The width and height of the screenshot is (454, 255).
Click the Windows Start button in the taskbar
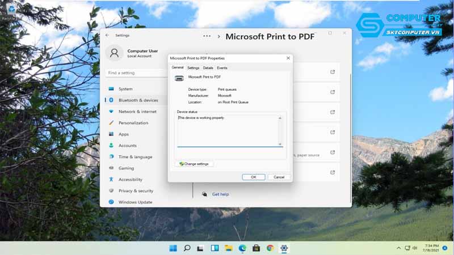[172, 248]
